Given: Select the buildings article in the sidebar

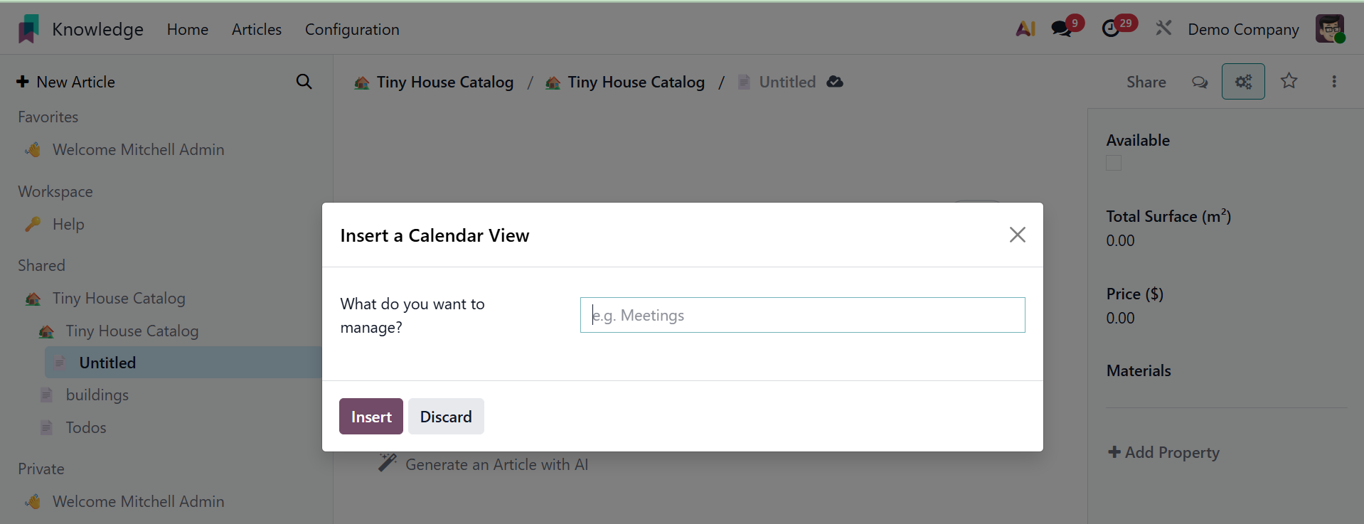Looking at the screenshot, I should [x=97, y=395].
